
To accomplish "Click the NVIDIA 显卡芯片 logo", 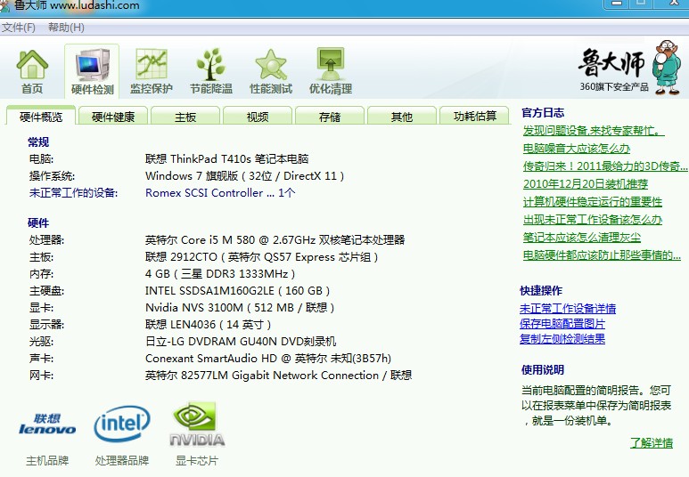I will click(197, 424).
